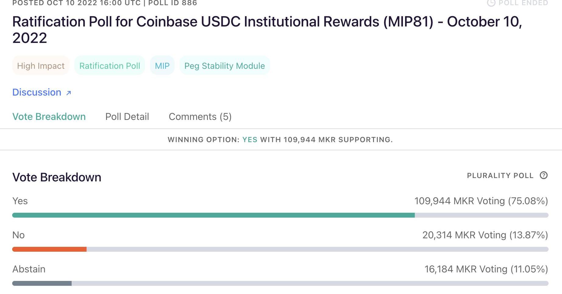This screenshot has height=294, width=562.
Task: Switch to the Poll Detail tab
Action: coord(127,117)
